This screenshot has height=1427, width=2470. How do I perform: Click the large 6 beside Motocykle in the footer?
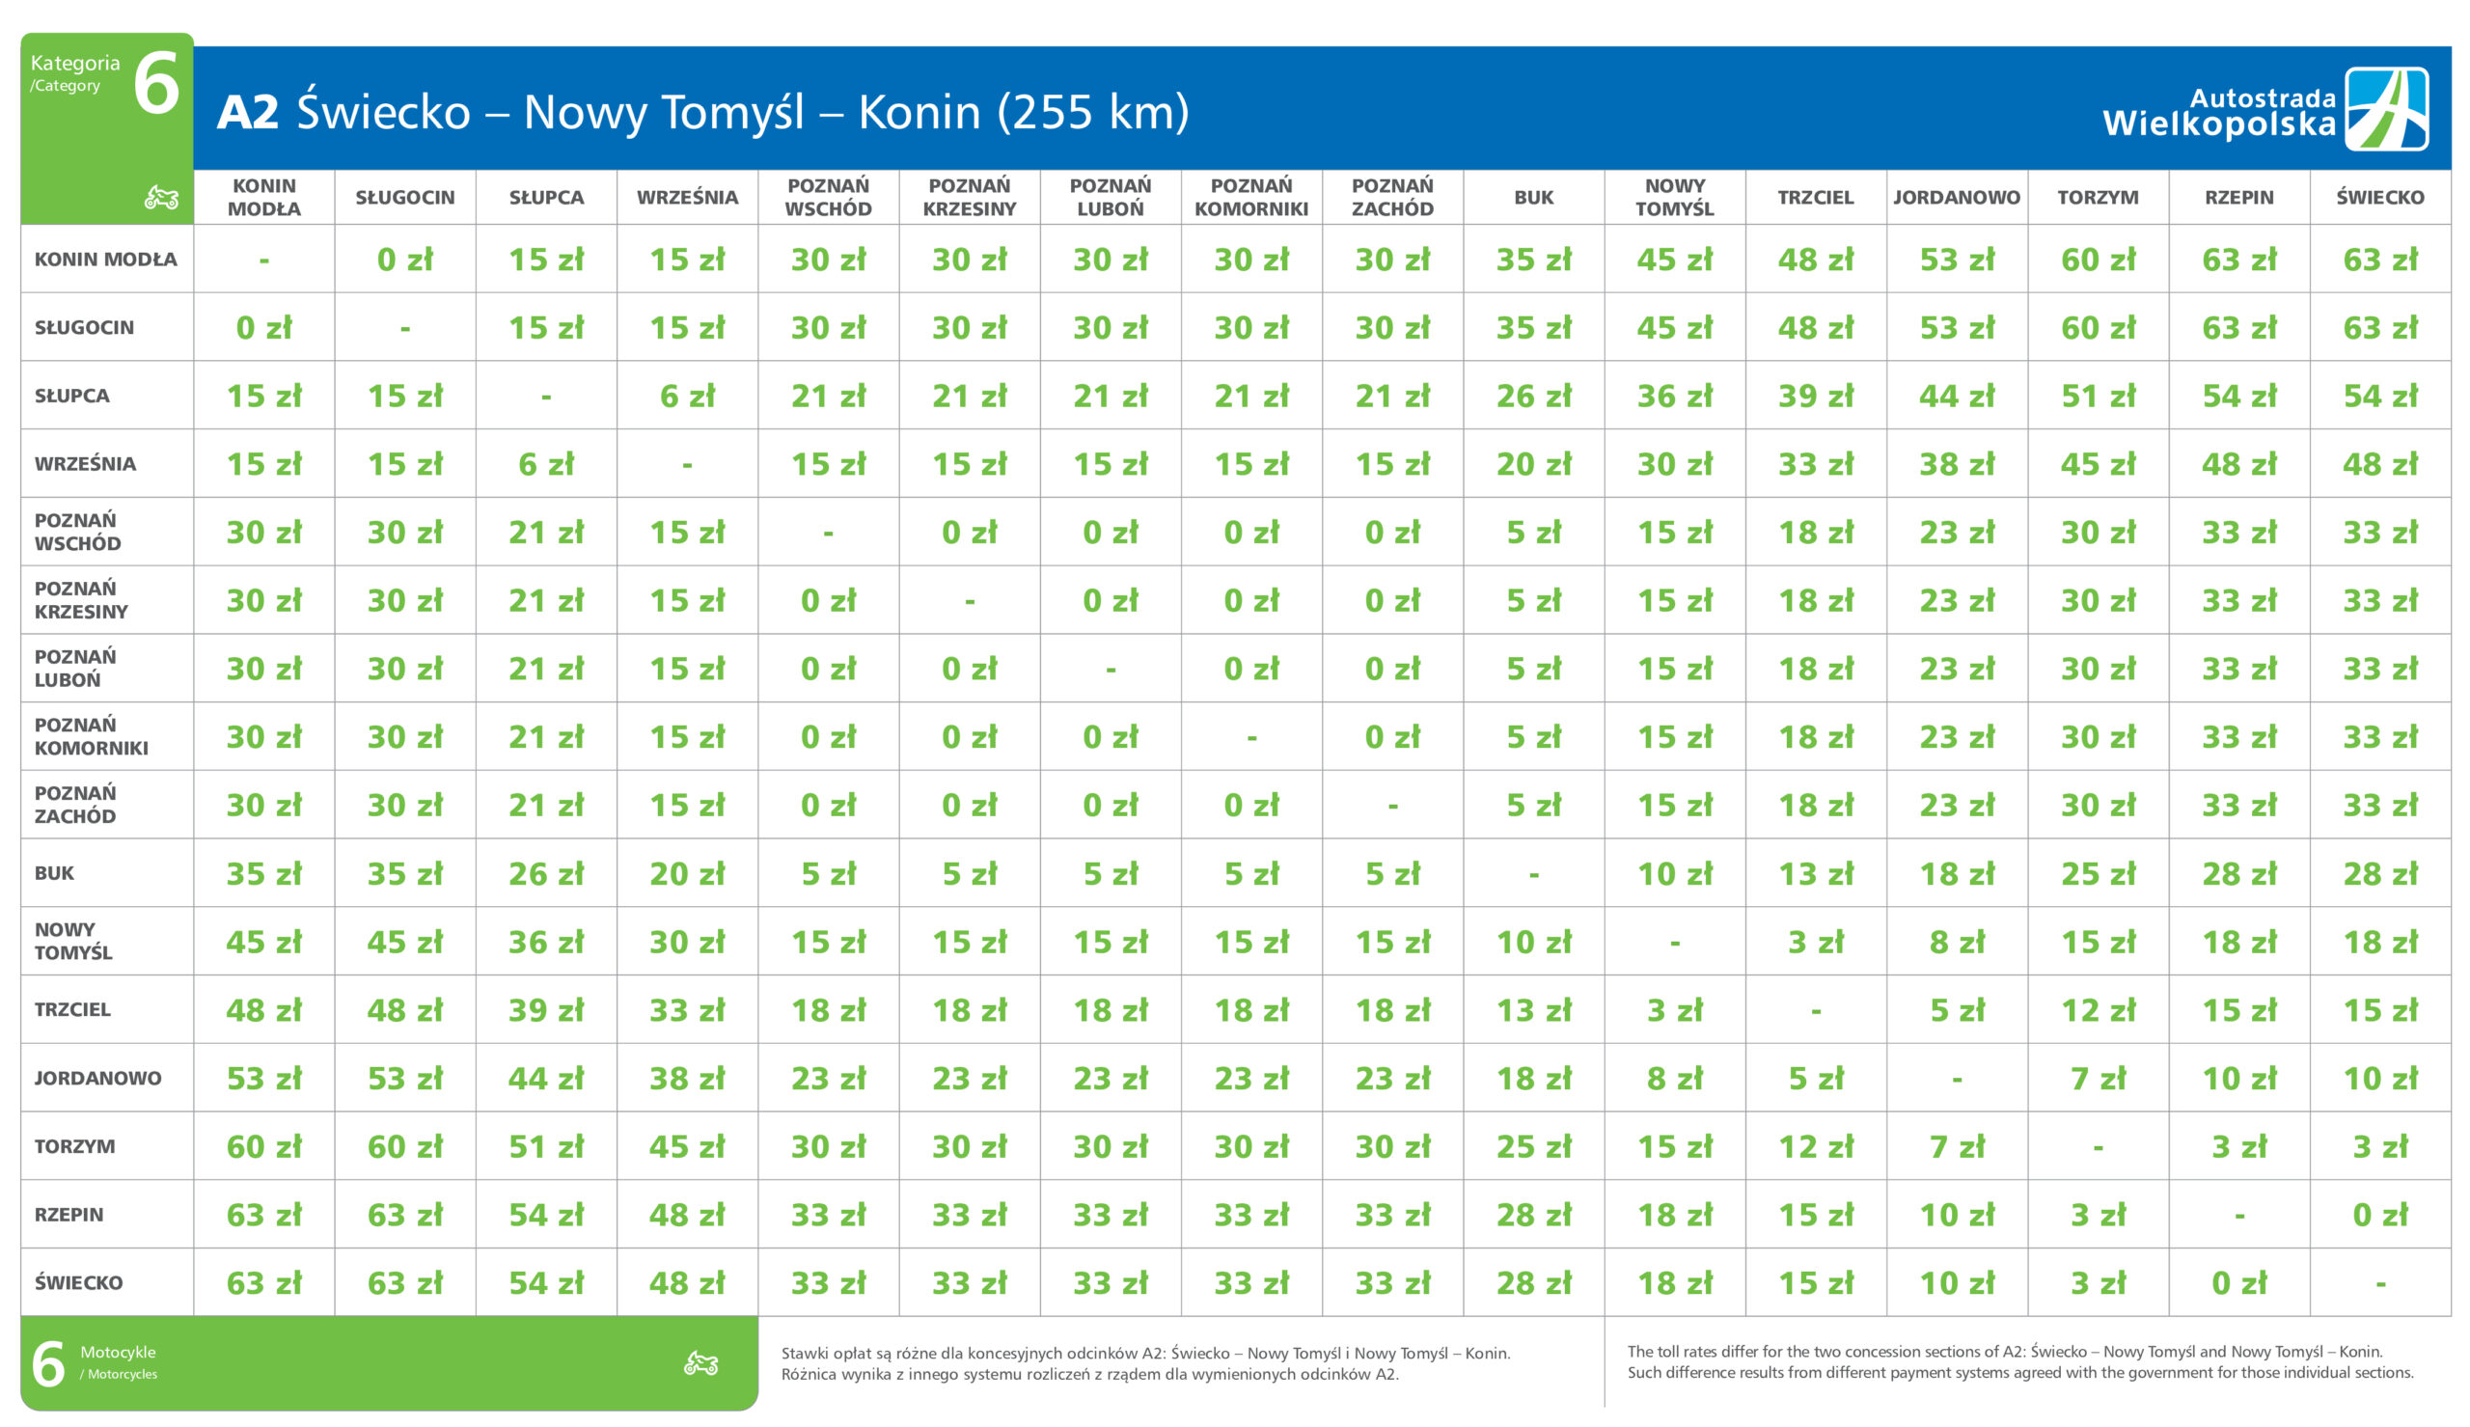[x=48, y=1363]
